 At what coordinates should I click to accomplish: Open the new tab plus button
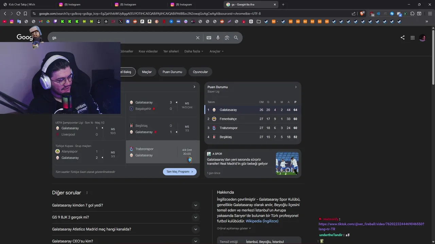point(283,4)
